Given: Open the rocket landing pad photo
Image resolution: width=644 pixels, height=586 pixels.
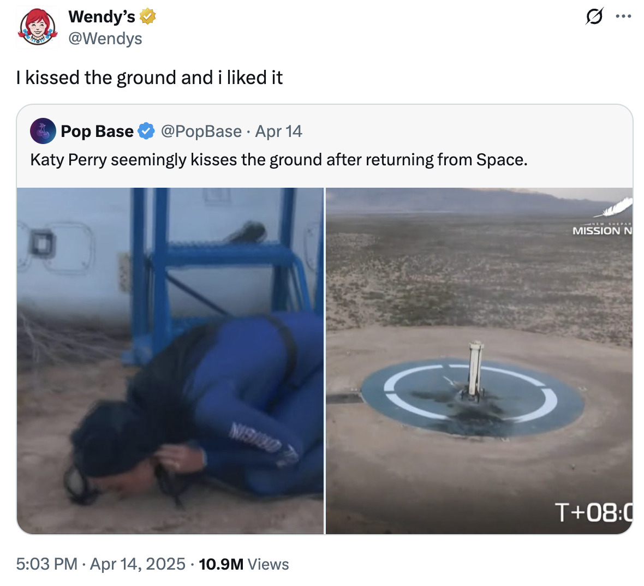Looking at the screenshot, I should coord(479,361).
